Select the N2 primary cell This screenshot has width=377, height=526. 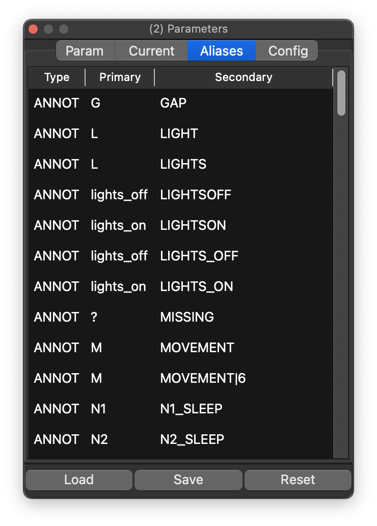(99, 439)
